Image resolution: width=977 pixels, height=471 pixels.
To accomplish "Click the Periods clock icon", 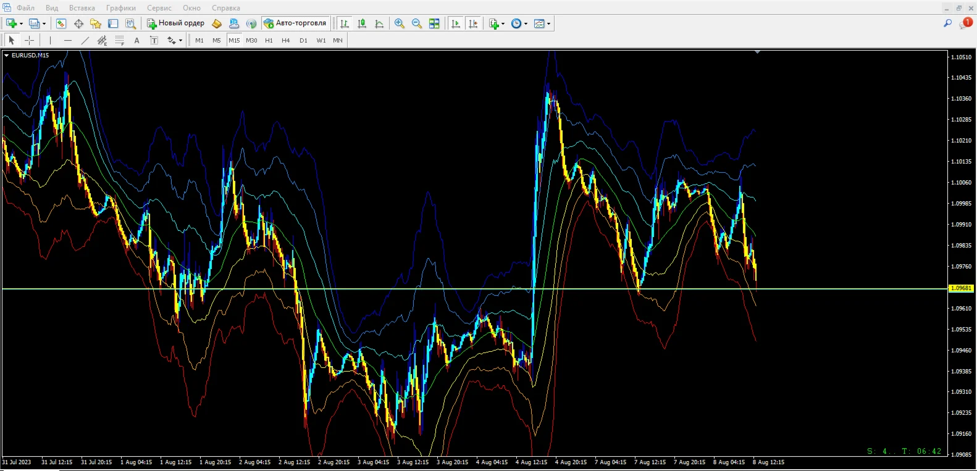I will 516,23.
